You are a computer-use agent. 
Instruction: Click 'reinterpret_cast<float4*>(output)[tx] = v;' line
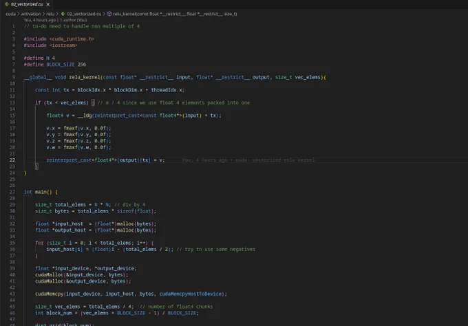click(105, 160)
